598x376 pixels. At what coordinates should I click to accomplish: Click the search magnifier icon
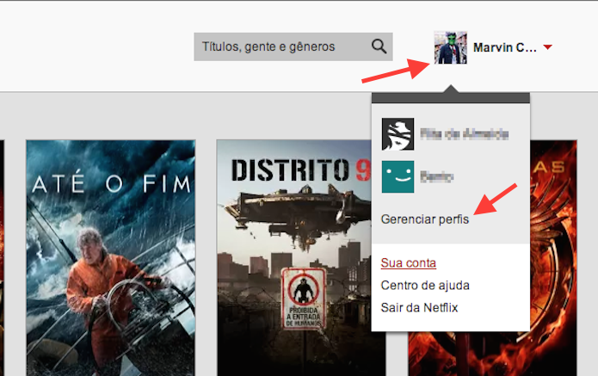tap(379, 46)
